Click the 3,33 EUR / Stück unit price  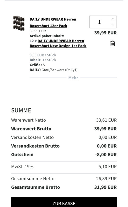click(x=43, y=55)
